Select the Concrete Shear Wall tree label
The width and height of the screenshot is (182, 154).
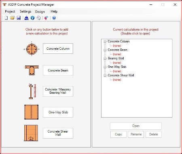tap(121, 76)
